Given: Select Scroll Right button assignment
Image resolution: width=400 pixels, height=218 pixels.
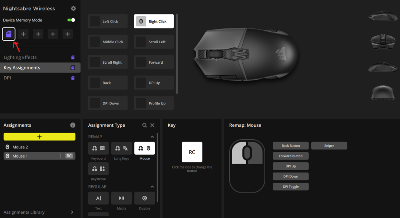Looking at the screenshot, I should (x=108, y=62).
